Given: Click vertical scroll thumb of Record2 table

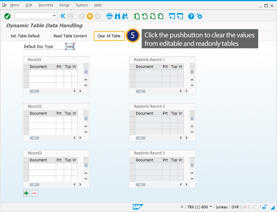Looking at the screenshot, I should [86, 119].
